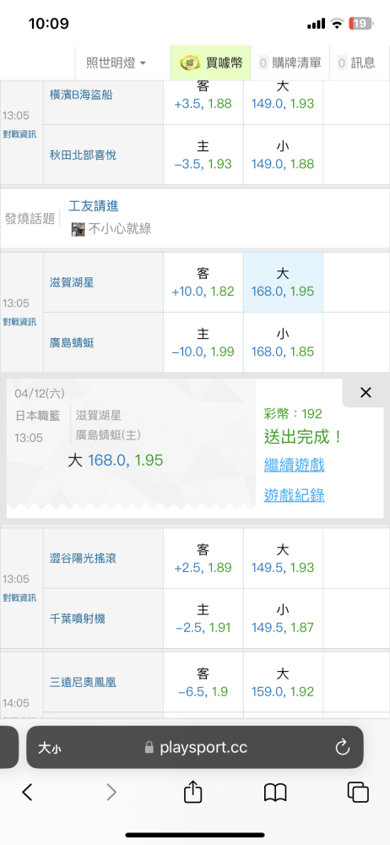Tap the Safari reload page icon
The width and height of the screenshot is (390, 845).
[342, 748]
